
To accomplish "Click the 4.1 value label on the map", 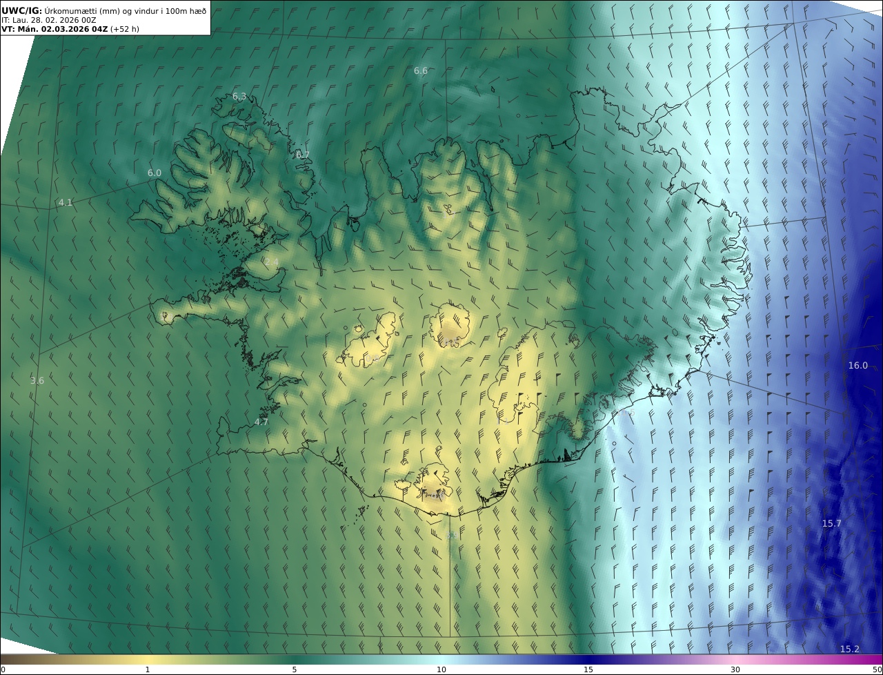I will 66,202.
